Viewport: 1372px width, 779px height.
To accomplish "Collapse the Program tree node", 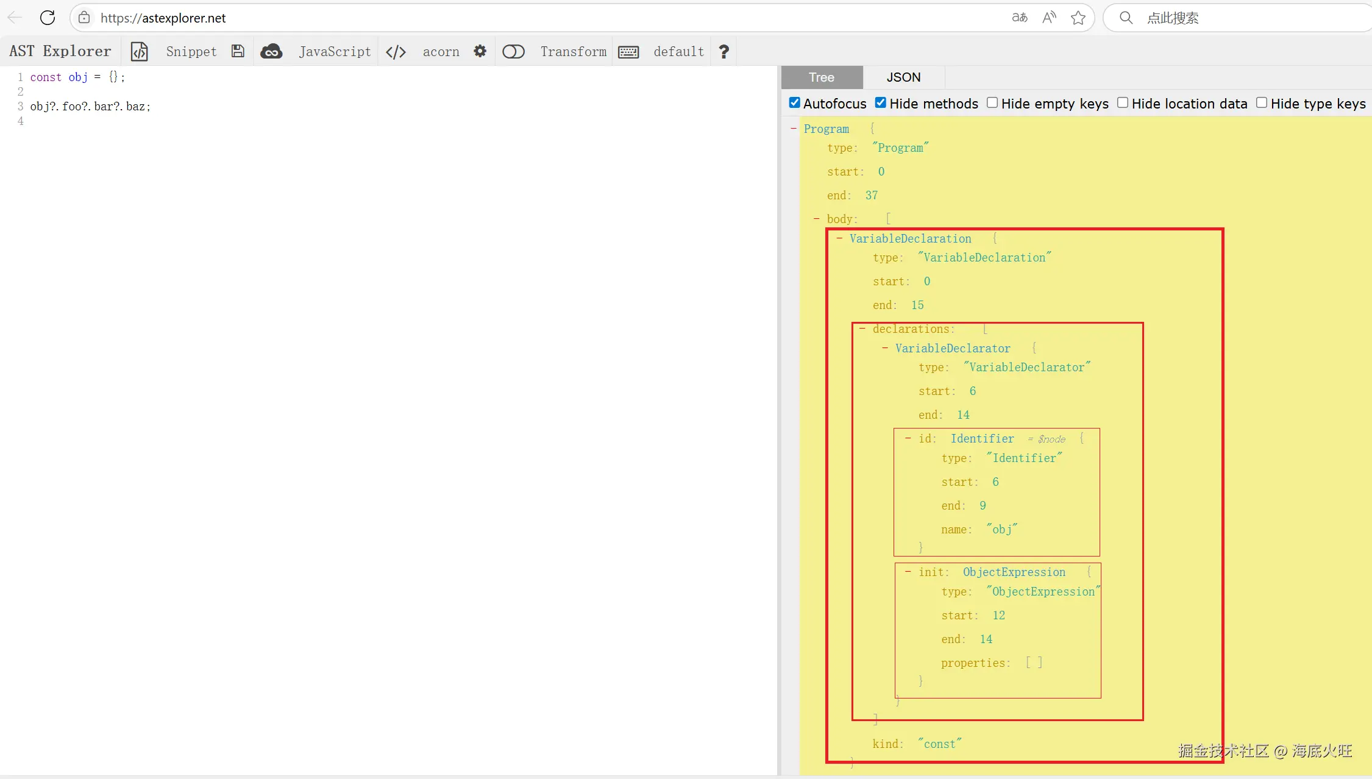I will 794,129.
